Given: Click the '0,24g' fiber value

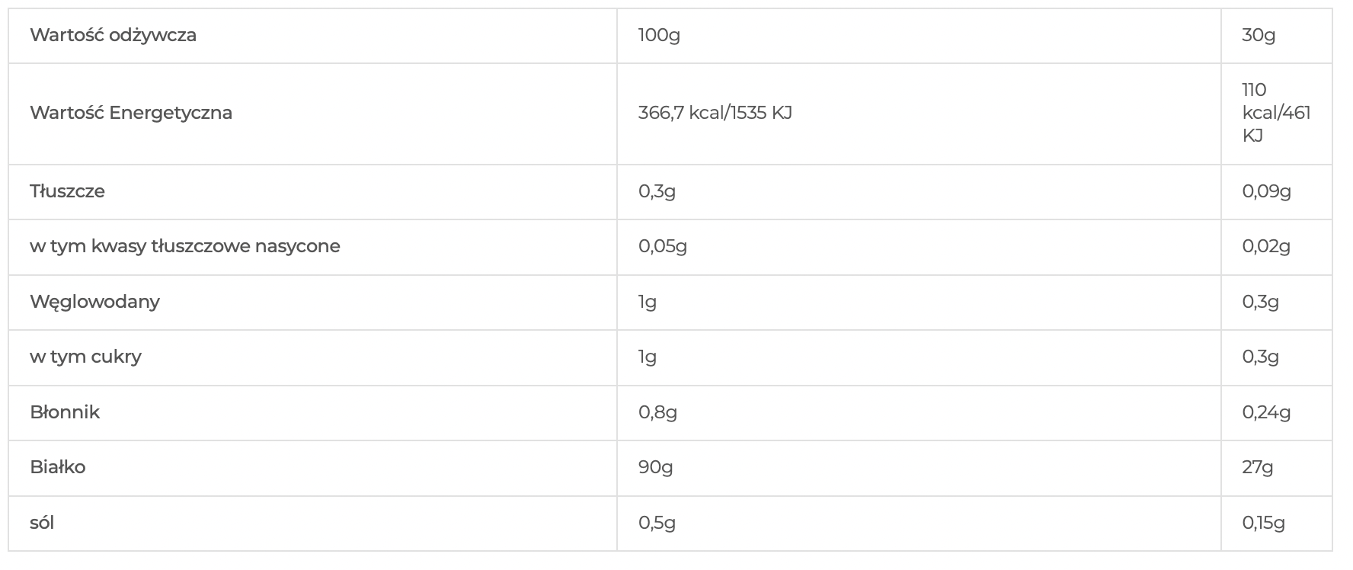Looking at the screenshot, I should point(1266,412).
